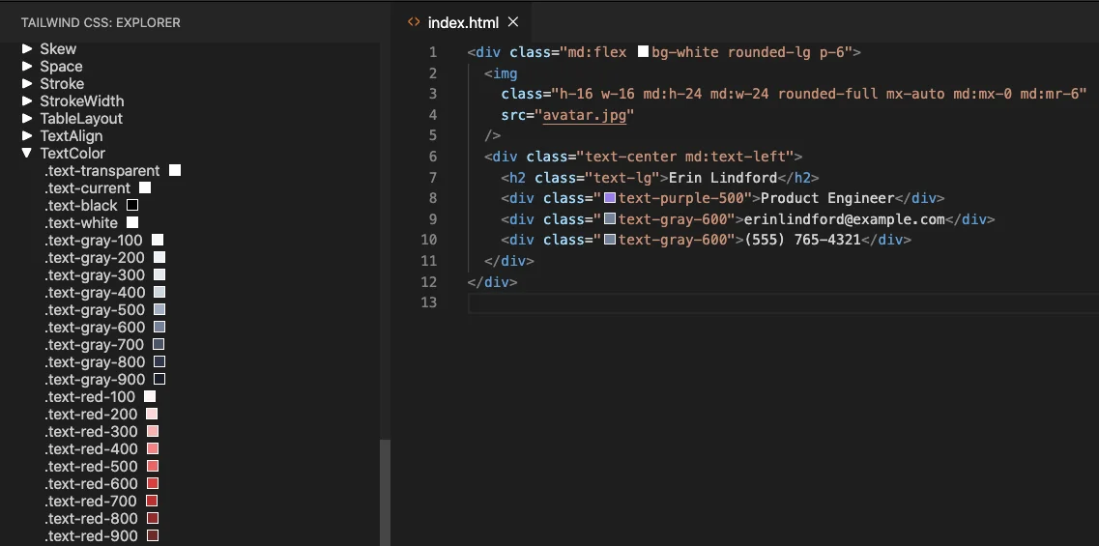Viewport: 1099px width, 546px height.
Task: Select the .text-transparent tree item
Action: (102, 170)
